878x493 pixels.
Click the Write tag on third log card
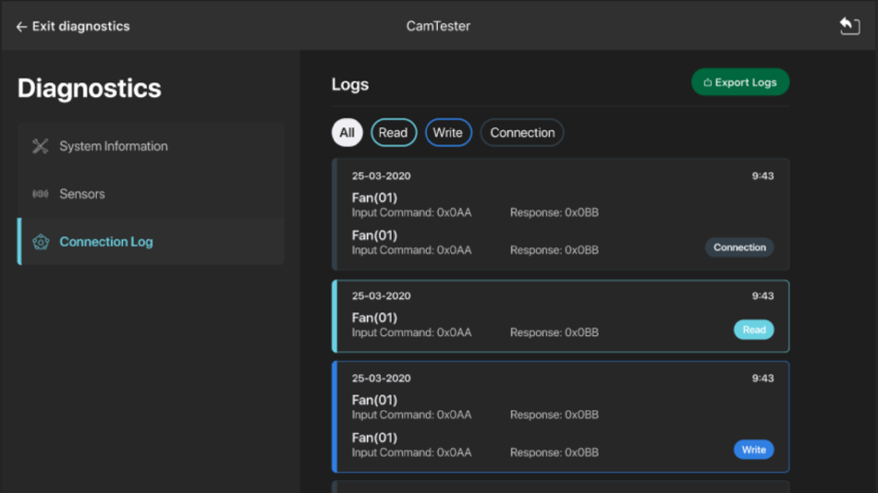coord(753,450)
